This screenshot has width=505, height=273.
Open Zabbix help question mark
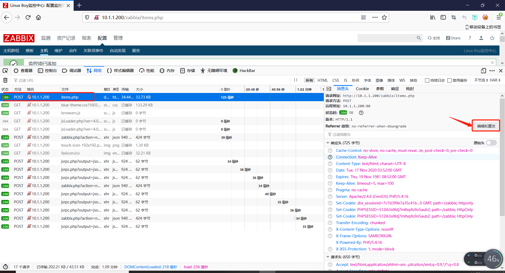pyautogui.click(x=470, y=38)
